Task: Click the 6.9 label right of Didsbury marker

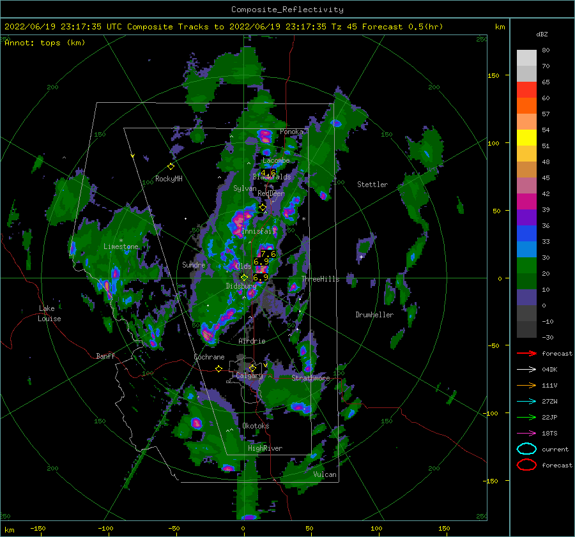Action: pyautogui.click(x=261, y=278)
